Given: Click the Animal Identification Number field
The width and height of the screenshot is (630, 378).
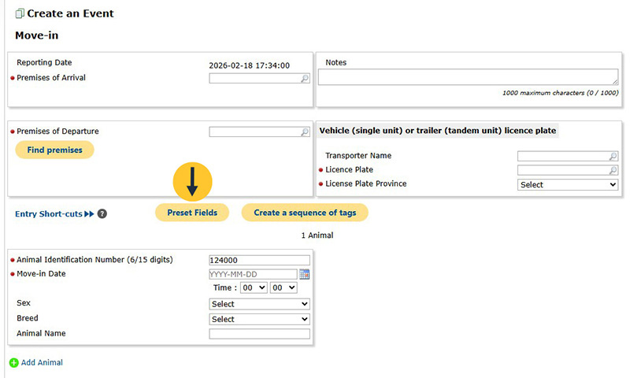Looking at the screenshot, I should 259,260.
